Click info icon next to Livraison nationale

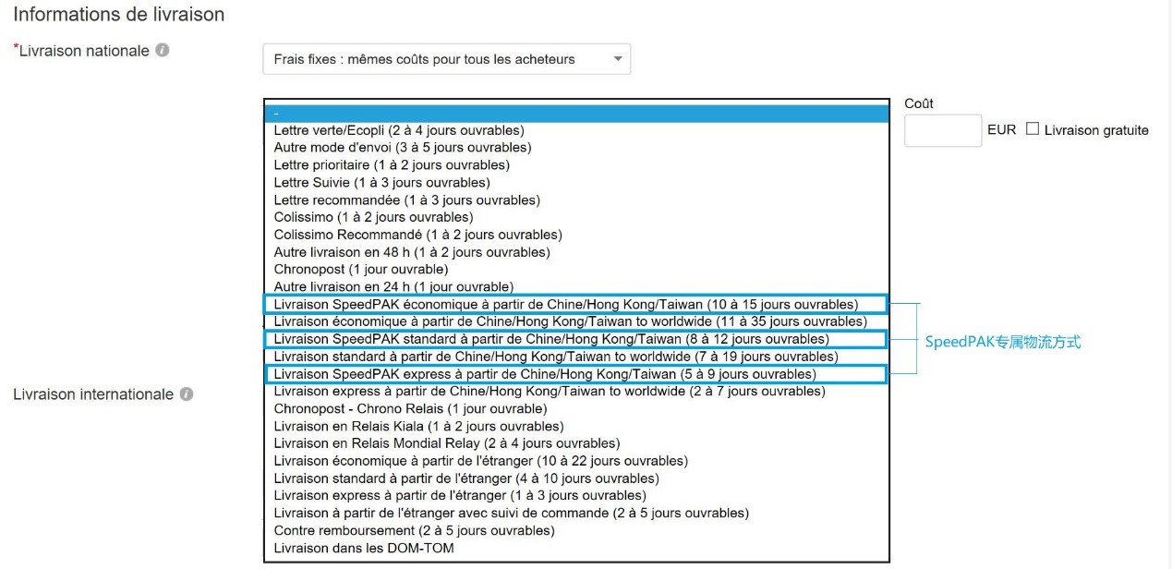163,51
